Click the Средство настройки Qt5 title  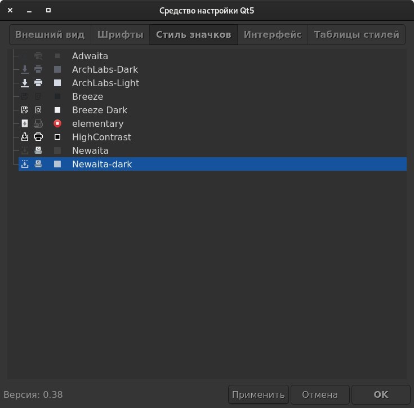[x=207, y=11]
